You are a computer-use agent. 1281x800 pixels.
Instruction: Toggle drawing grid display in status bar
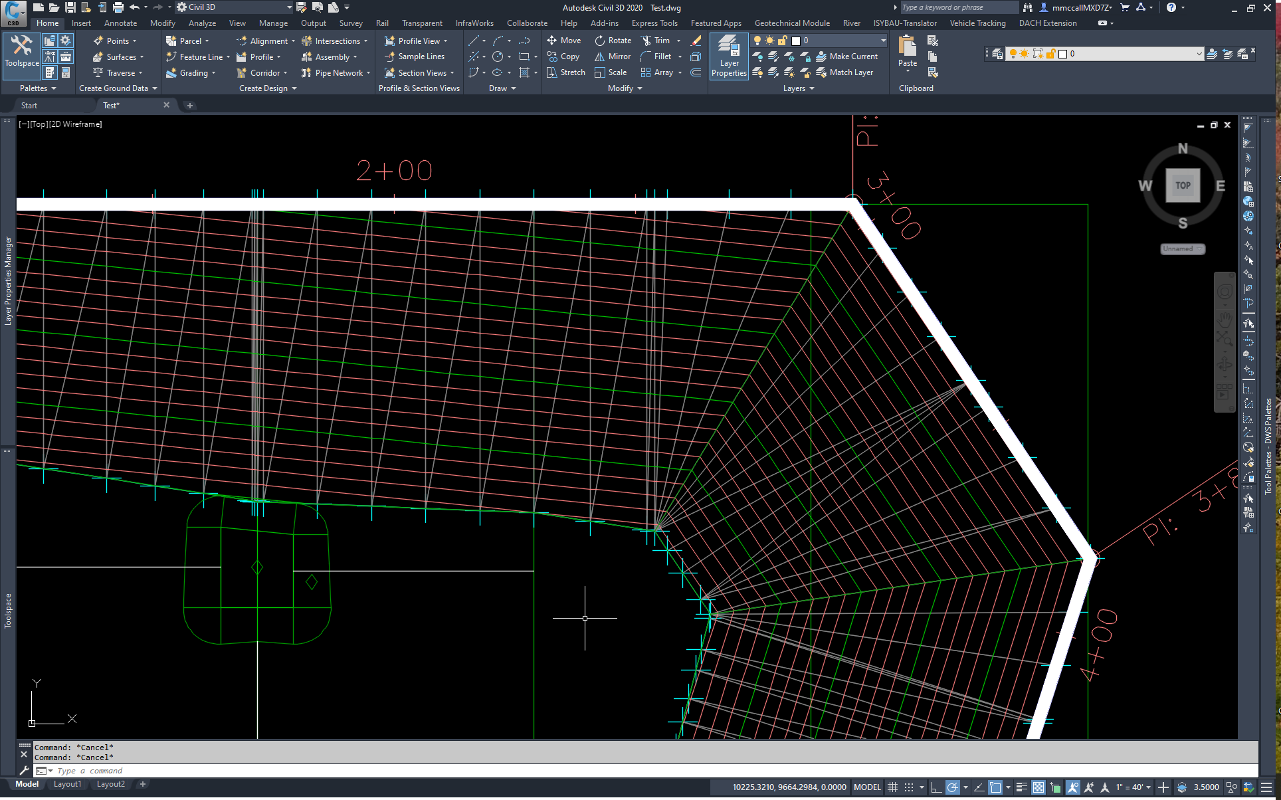[x=893, y=787]
